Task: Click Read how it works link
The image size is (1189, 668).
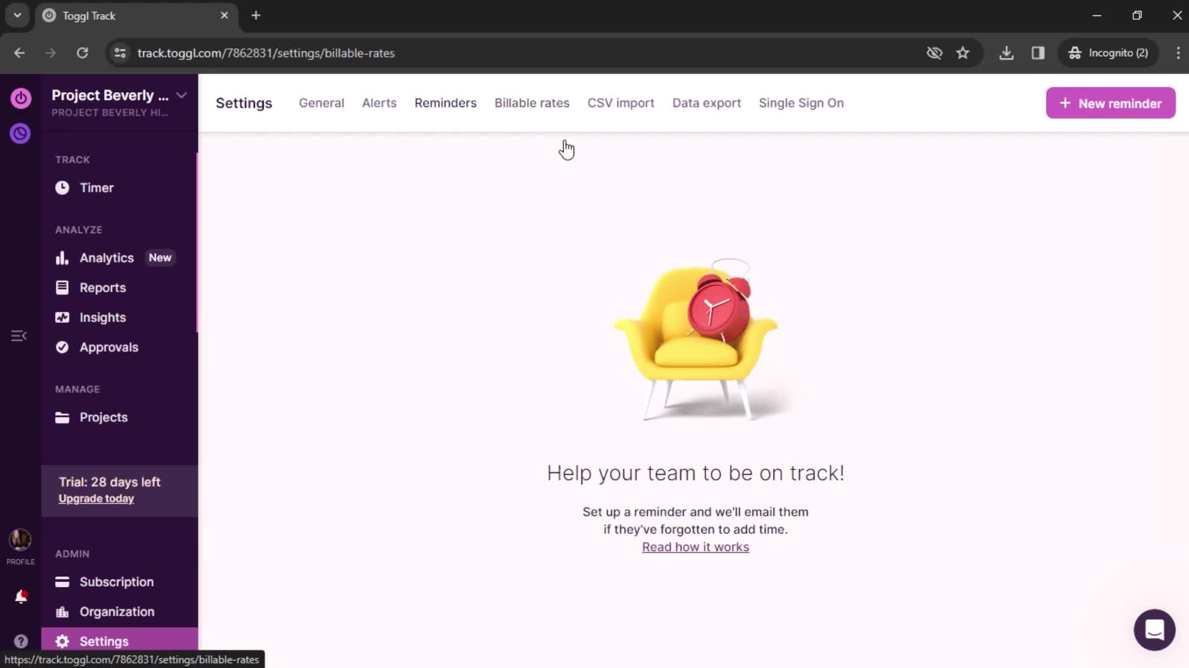Action: (x=695, y=547)
